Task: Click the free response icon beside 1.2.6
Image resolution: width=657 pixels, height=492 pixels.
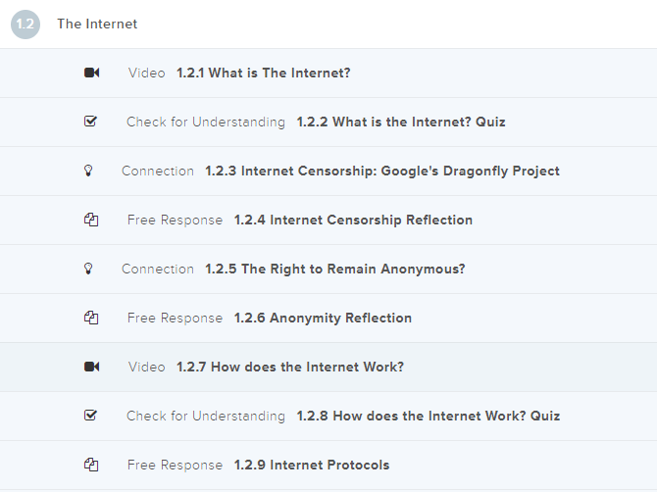Action: tap(91, 318)
